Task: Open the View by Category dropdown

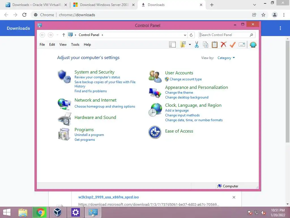Action: click(226, 58)
